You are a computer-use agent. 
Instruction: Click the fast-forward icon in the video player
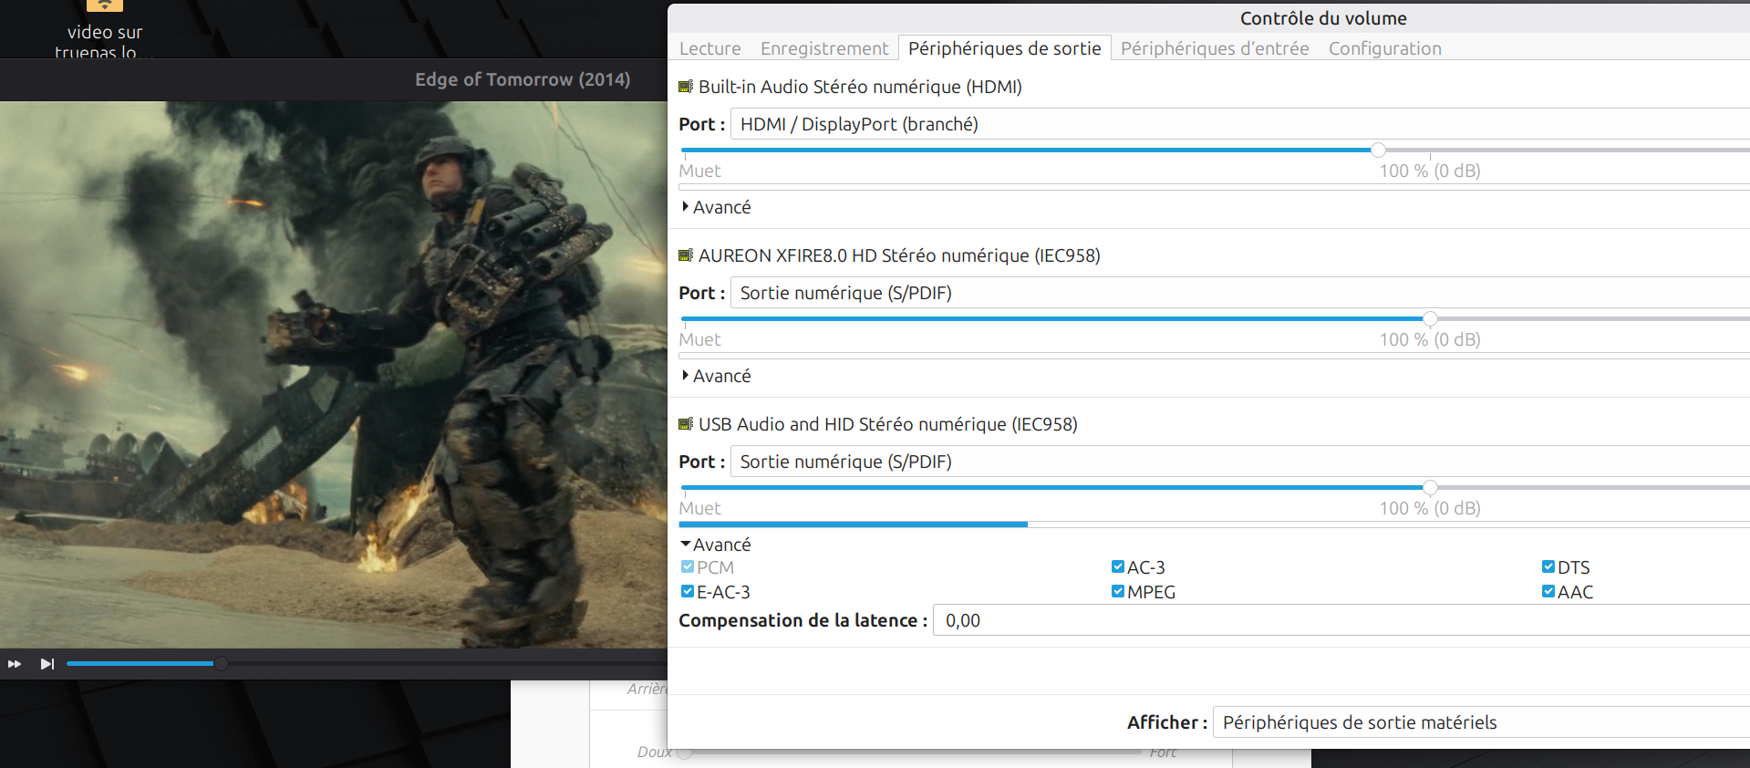coord(15,664)
